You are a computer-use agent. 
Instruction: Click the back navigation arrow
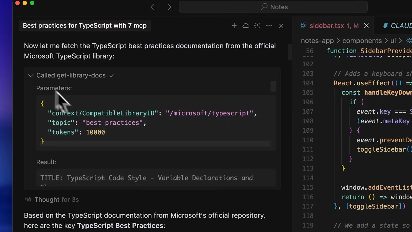(154, 7)
